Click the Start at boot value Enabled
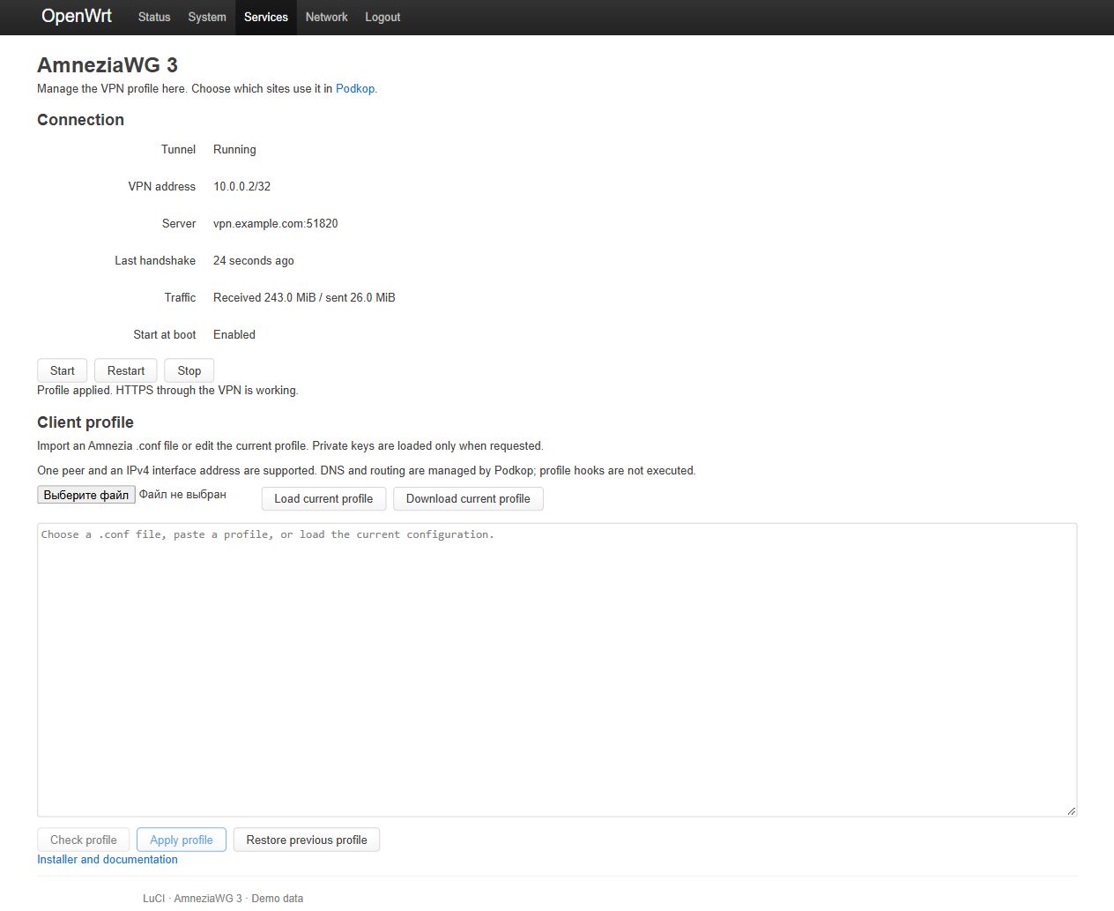1114x911 pixels. coord(234,334)
